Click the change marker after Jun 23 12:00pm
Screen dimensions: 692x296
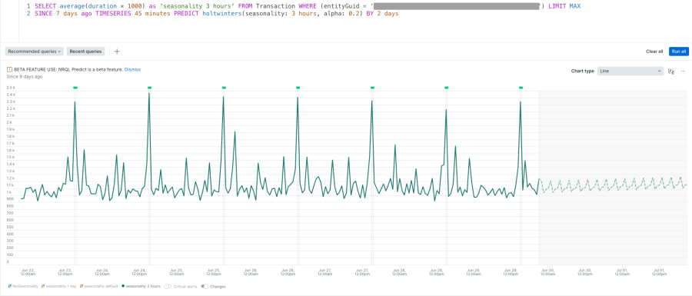pos(75,88)
